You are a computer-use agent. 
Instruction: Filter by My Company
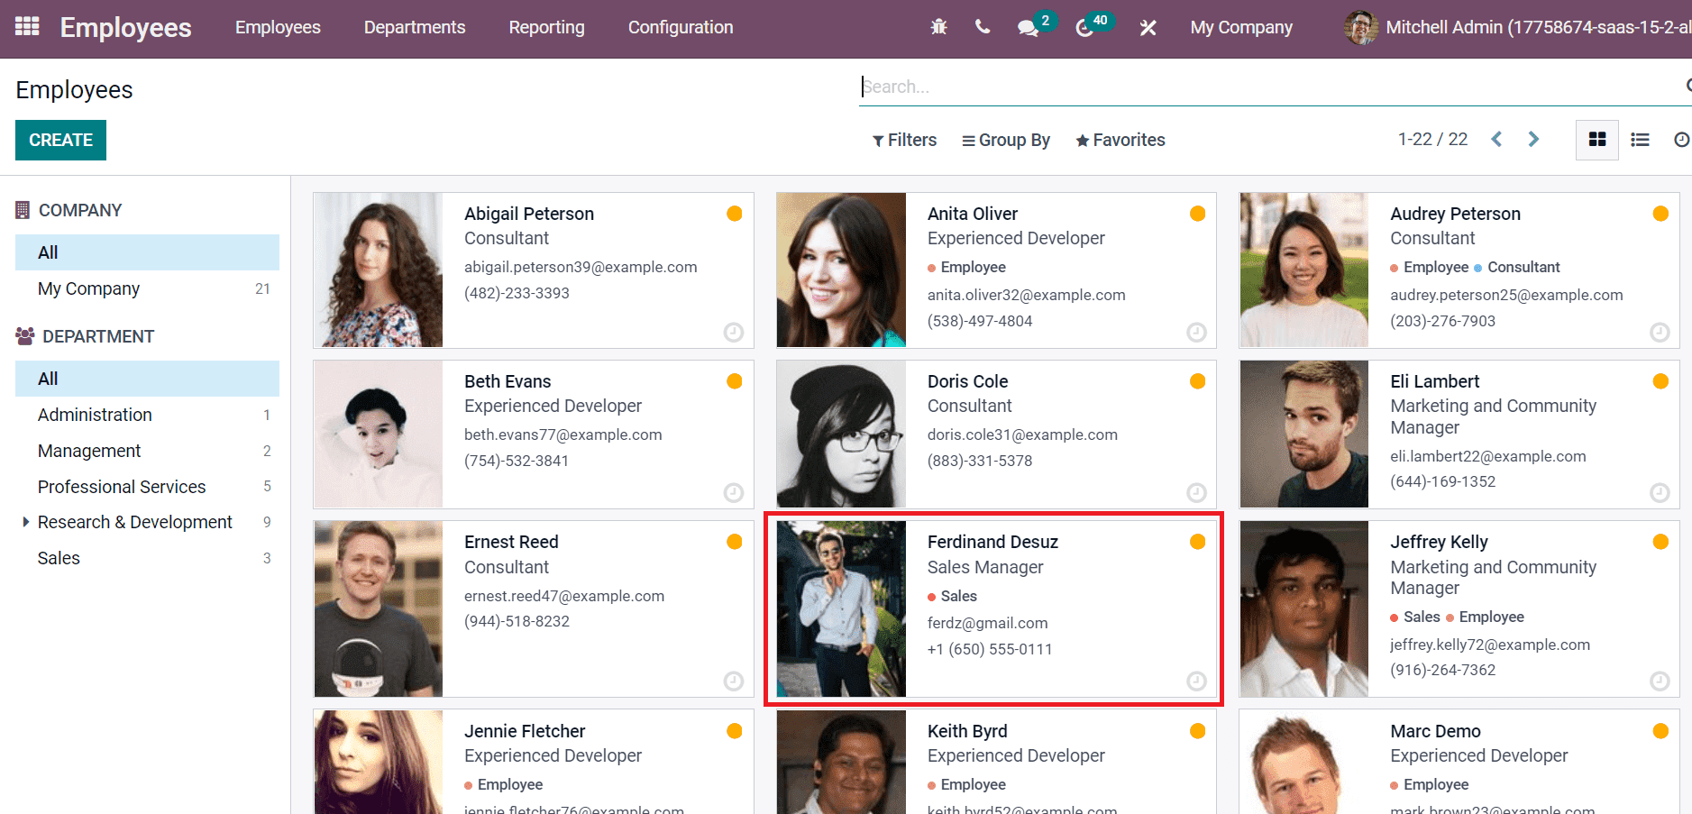tap(147, 288)
